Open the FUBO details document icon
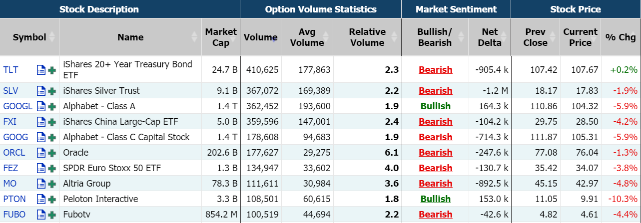Screen dimensions: 641x223 pos(41,215)
